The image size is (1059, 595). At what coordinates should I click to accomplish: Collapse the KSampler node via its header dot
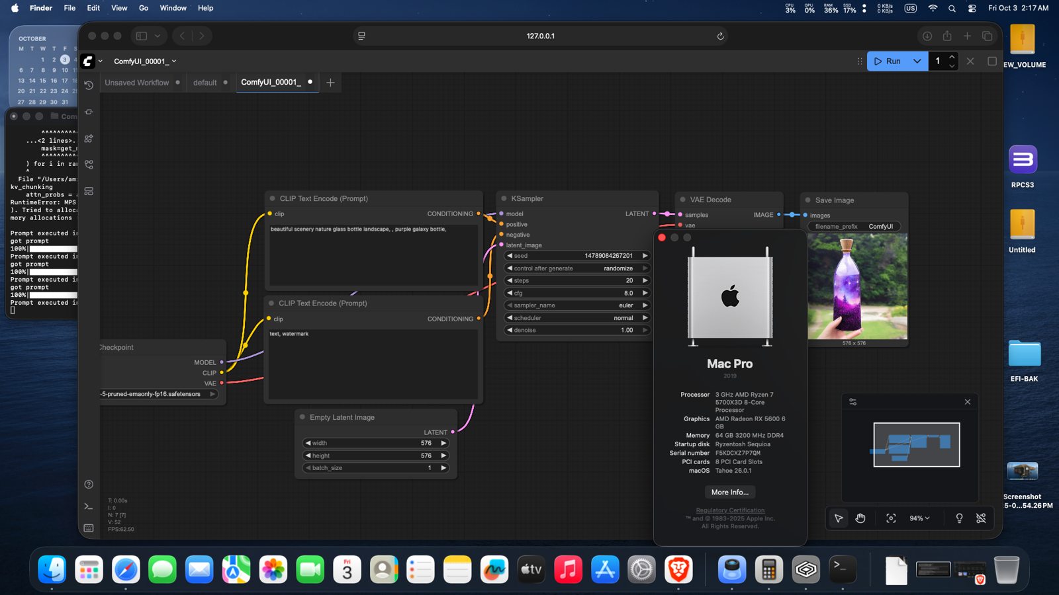tap(505, 198)
